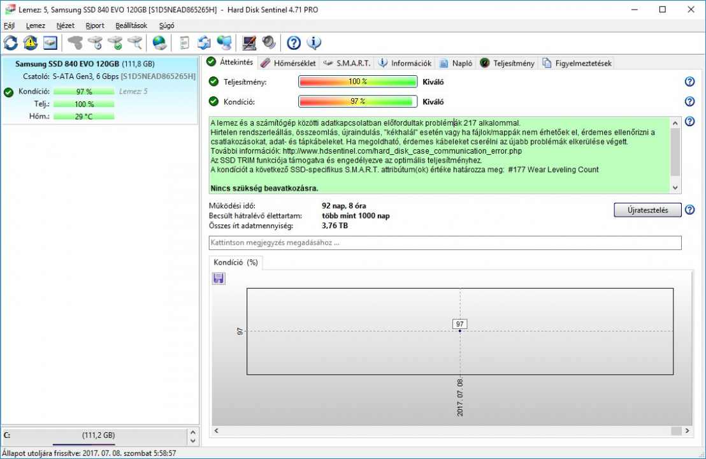Click the partition list scroll up arrow
The image size is (706, 459).
[192, 432]
